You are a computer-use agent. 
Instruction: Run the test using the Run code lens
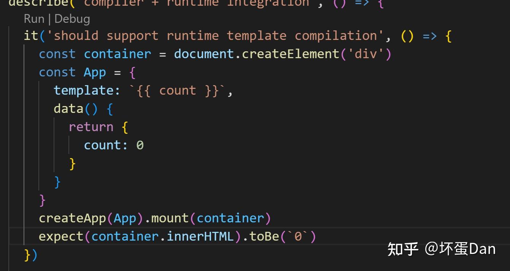point(33,18)
